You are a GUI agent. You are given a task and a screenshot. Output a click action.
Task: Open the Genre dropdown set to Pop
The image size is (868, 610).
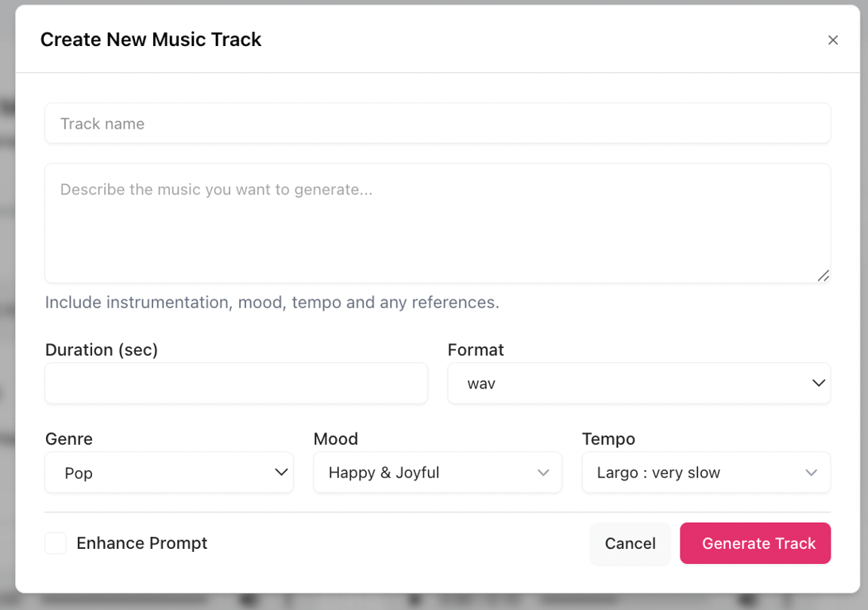[168, 473]
